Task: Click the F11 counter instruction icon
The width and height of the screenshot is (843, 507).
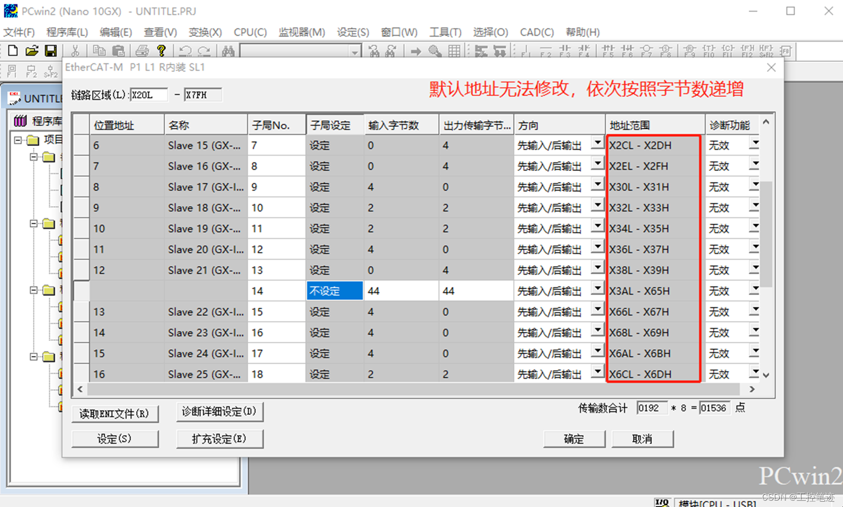Action: 728,51
